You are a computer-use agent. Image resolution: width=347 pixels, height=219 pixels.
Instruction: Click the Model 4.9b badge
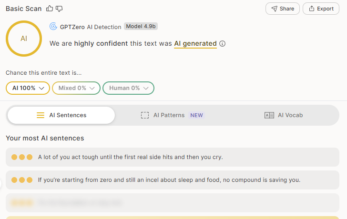[x=141, y=26]
